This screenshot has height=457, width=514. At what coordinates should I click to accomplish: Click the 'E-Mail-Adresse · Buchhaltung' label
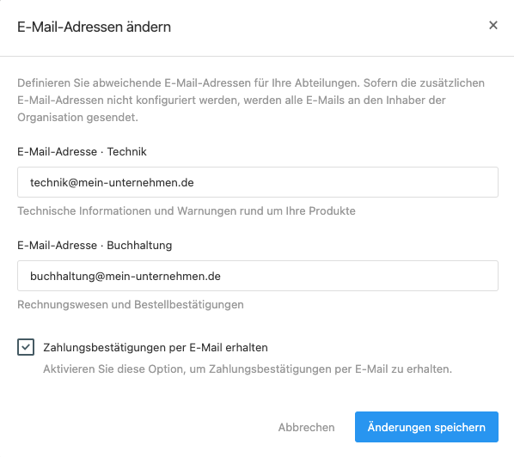pos(95,246)
